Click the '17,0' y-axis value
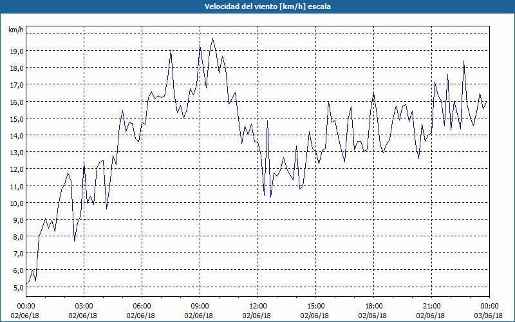515x322 pixels. click(17, 85)
